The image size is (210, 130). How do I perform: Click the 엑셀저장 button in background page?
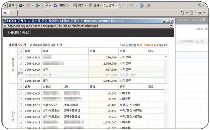[x=187, y=41]
